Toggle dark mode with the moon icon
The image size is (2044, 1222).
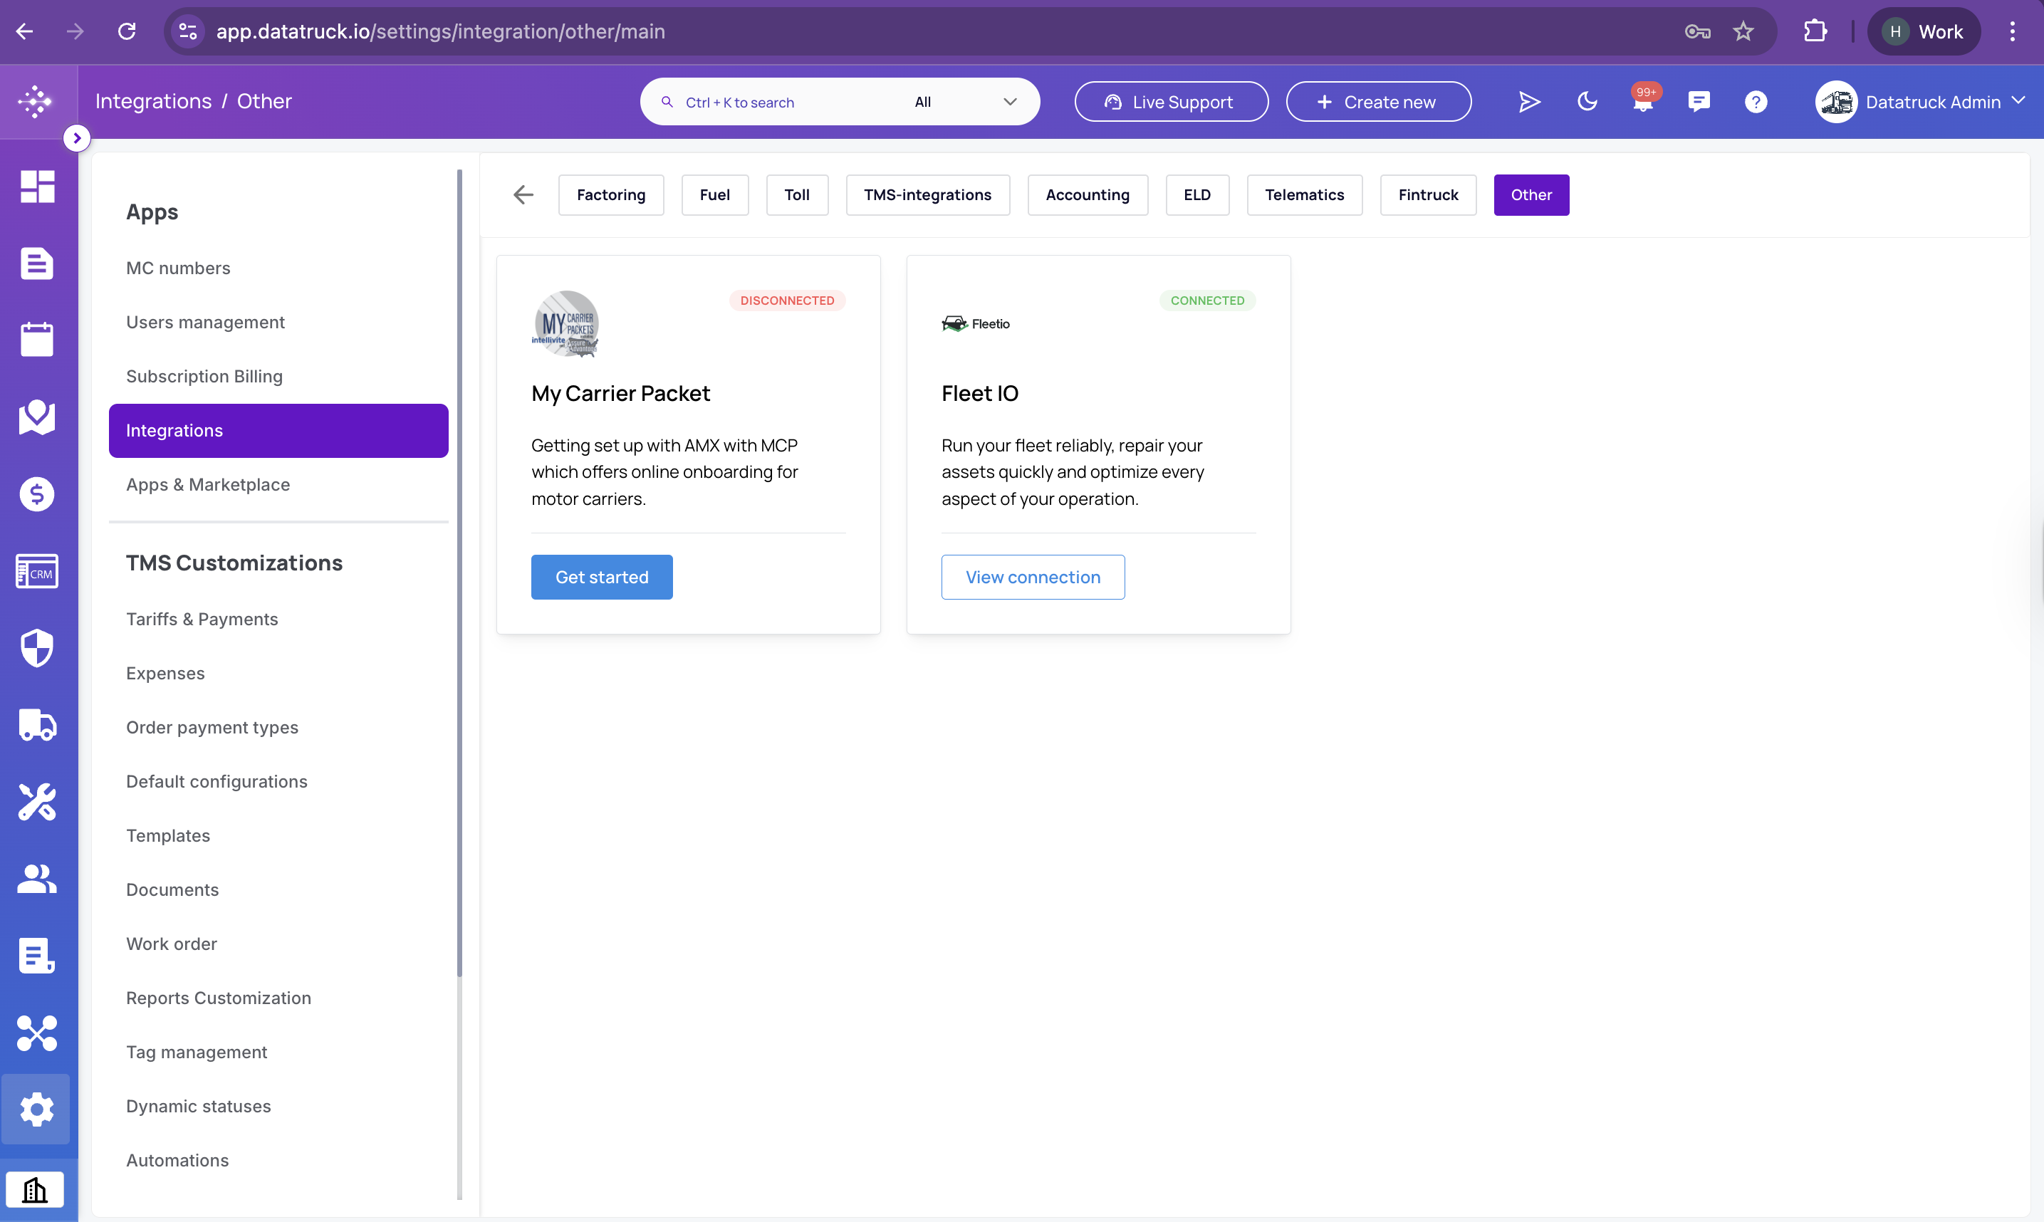click(1587, 102)
